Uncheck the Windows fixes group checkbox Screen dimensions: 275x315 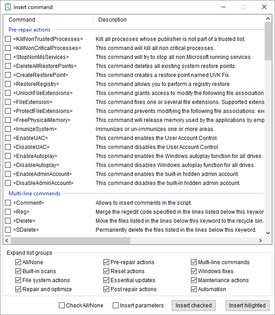(194, 271)
